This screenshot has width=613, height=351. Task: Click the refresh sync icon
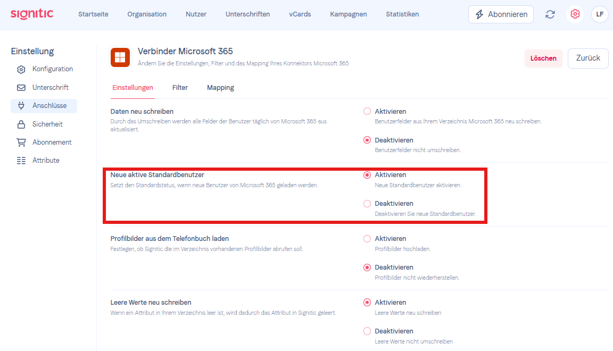tap(550, 14)
